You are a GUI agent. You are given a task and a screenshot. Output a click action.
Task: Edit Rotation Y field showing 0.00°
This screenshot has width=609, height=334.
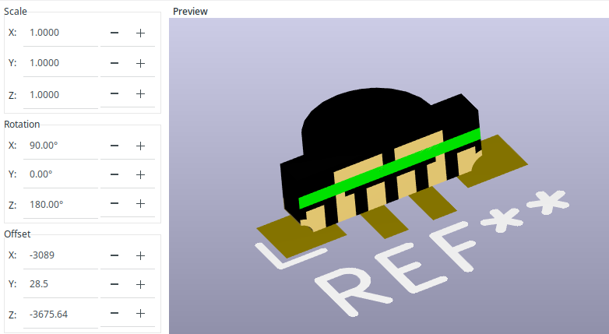click(x=61, y=174)
